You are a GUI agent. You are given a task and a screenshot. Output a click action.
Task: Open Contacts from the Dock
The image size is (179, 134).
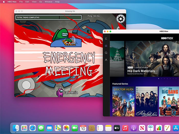point(92,128)
